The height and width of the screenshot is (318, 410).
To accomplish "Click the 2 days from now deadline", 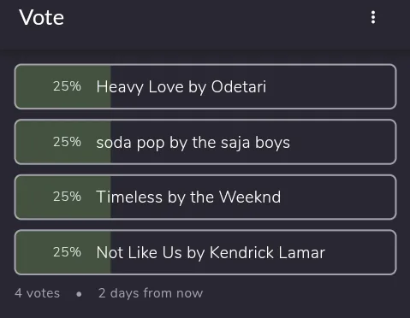I will click(x=151, y=293).
